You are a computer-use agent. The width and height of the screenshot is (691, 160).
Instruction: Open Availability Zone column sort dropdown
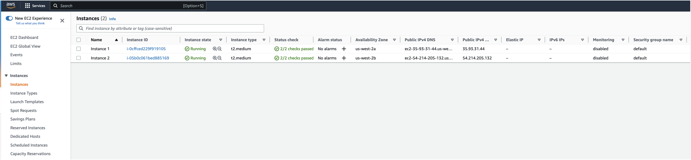(394, 40)
